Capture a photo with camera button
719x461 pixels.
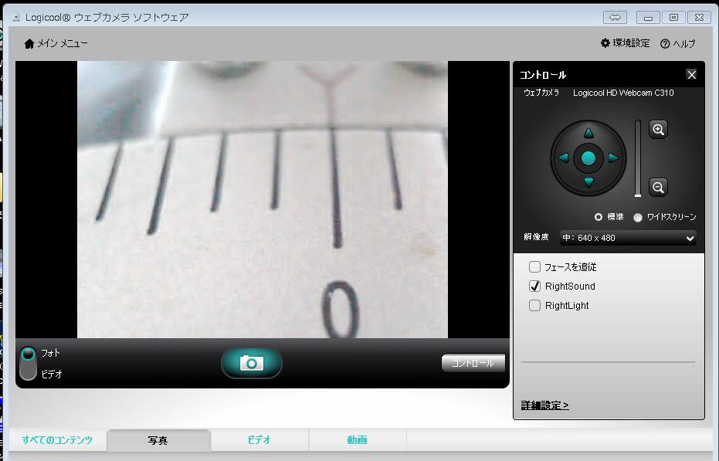(251, 363)
